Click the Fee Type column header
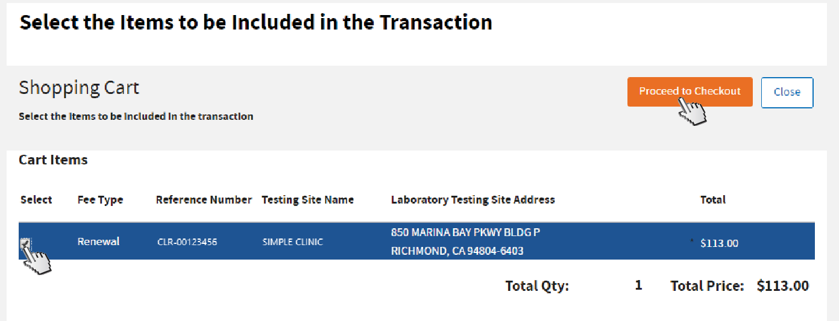This screenshot has width=839, height=321. pos(100,200)
